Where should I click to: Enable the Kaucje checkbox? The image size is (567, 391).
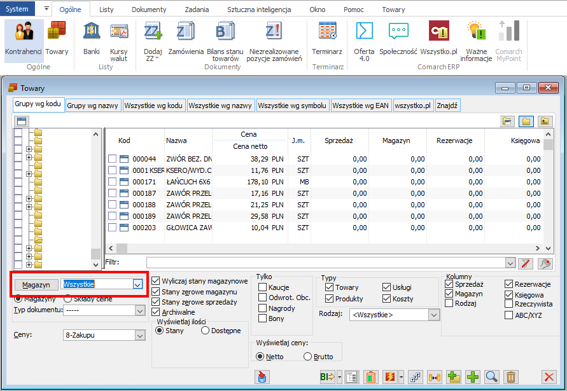tap(263, 287)
